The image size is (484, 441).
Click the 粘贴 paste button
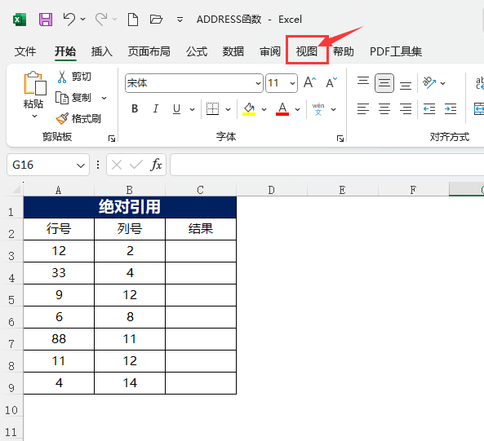pyautogui.click(x=34, y=95)
